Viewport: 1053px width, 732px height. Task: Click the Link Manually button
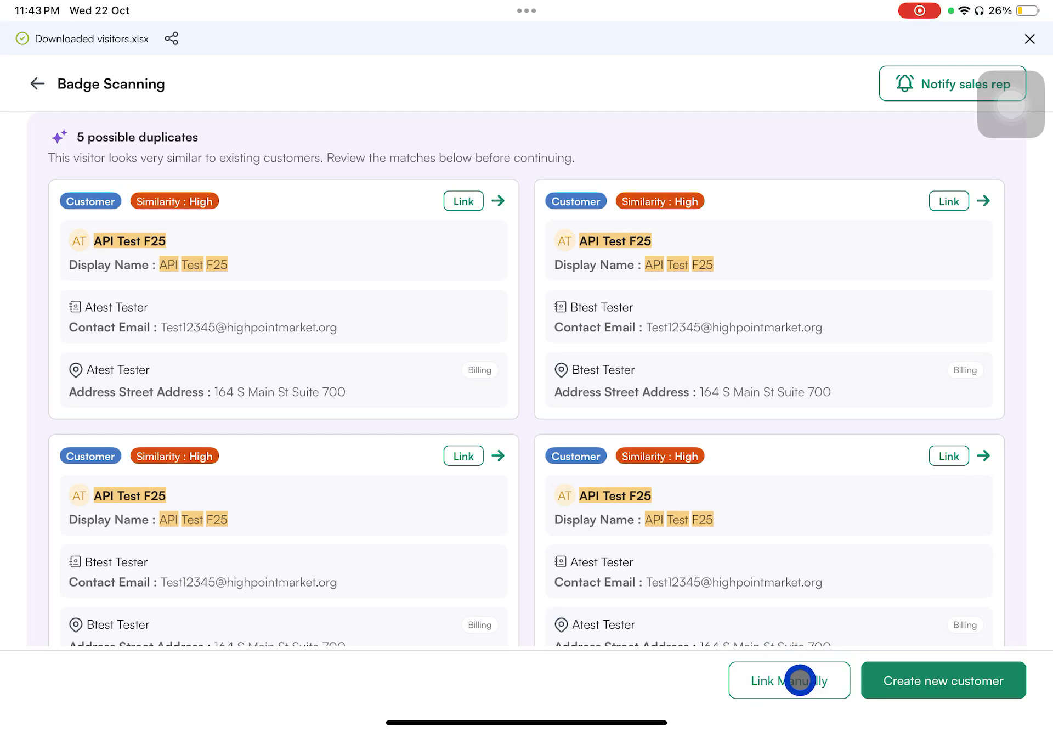pos(789,680)
